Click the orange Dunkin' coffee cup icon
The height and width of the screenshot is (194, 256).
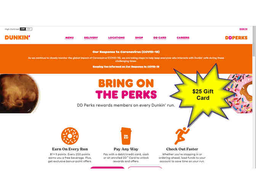(x=126, y=136)
